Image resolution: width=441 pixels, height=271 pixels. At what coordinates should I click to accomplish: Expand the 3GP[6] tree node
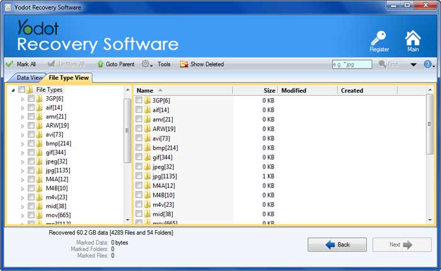23,99
